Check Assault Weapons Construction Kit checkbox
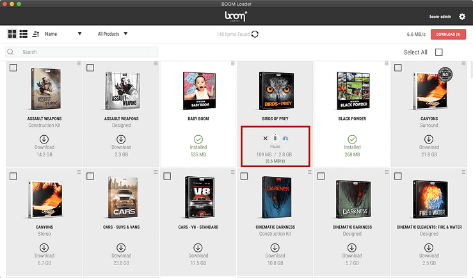Image resolution: width=473 pixels, height=278 pixels. coord(13,68)
